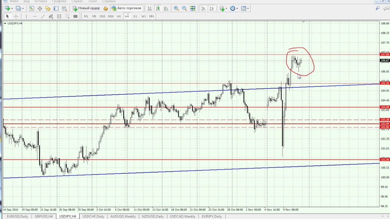The image size is (390, 219).
Task: Toggle chart shift from right border
Action: click(x=212, y=9)
